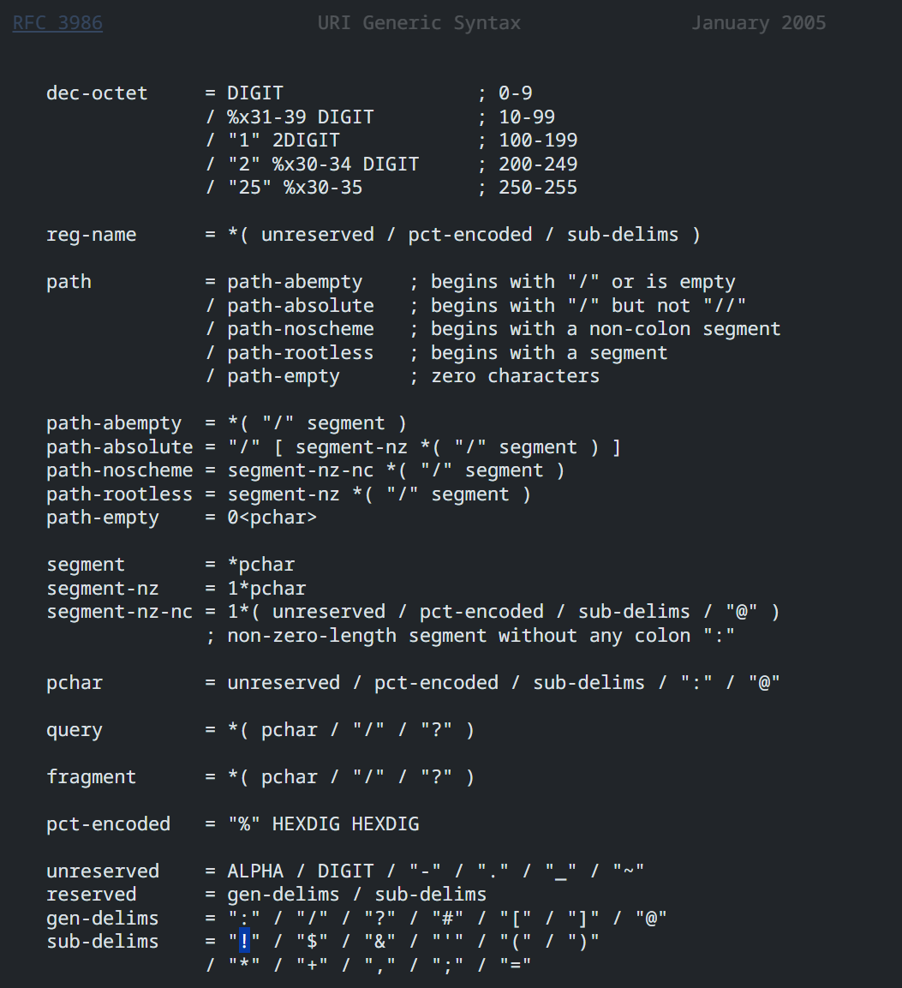The image size is (902, 988).
Task: Click the query rule name
Action: (75, 730)
